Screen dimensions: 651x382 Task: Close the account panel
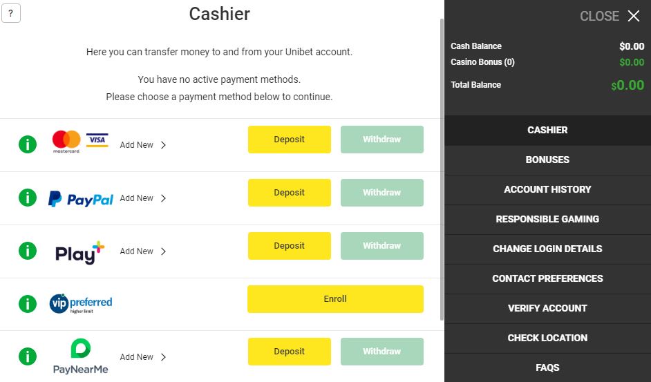click(610, 16)
